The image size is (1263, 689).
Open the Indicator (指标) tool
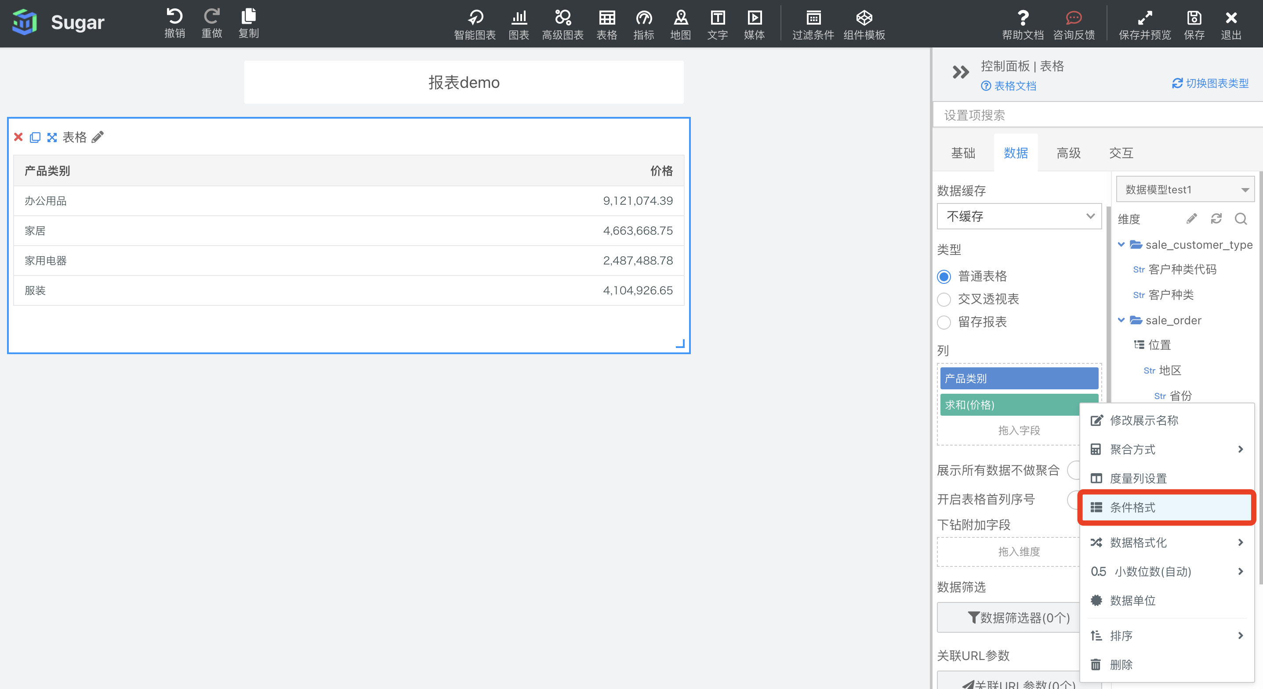point(644,25)
